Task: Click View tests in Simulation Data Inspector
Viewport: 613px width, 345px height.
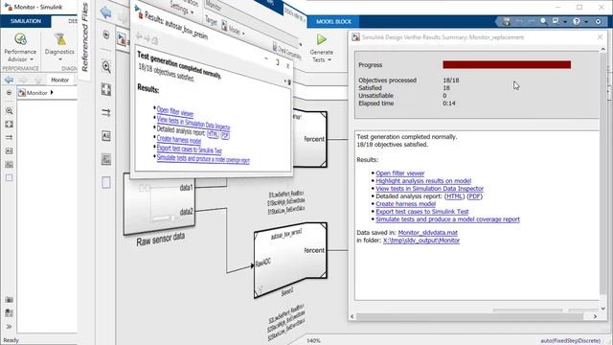Action: 429,189
